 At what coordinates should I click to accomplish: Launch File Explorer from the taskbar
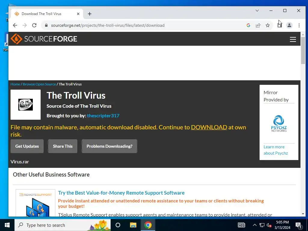pos(133,225)
